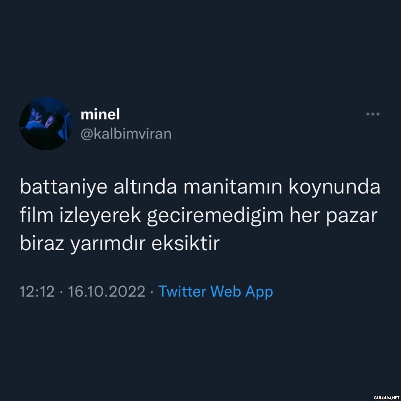Viewport: 401px width, 401px height.
Task: Open the three-dot more options menu
Action: pos(373,114)
